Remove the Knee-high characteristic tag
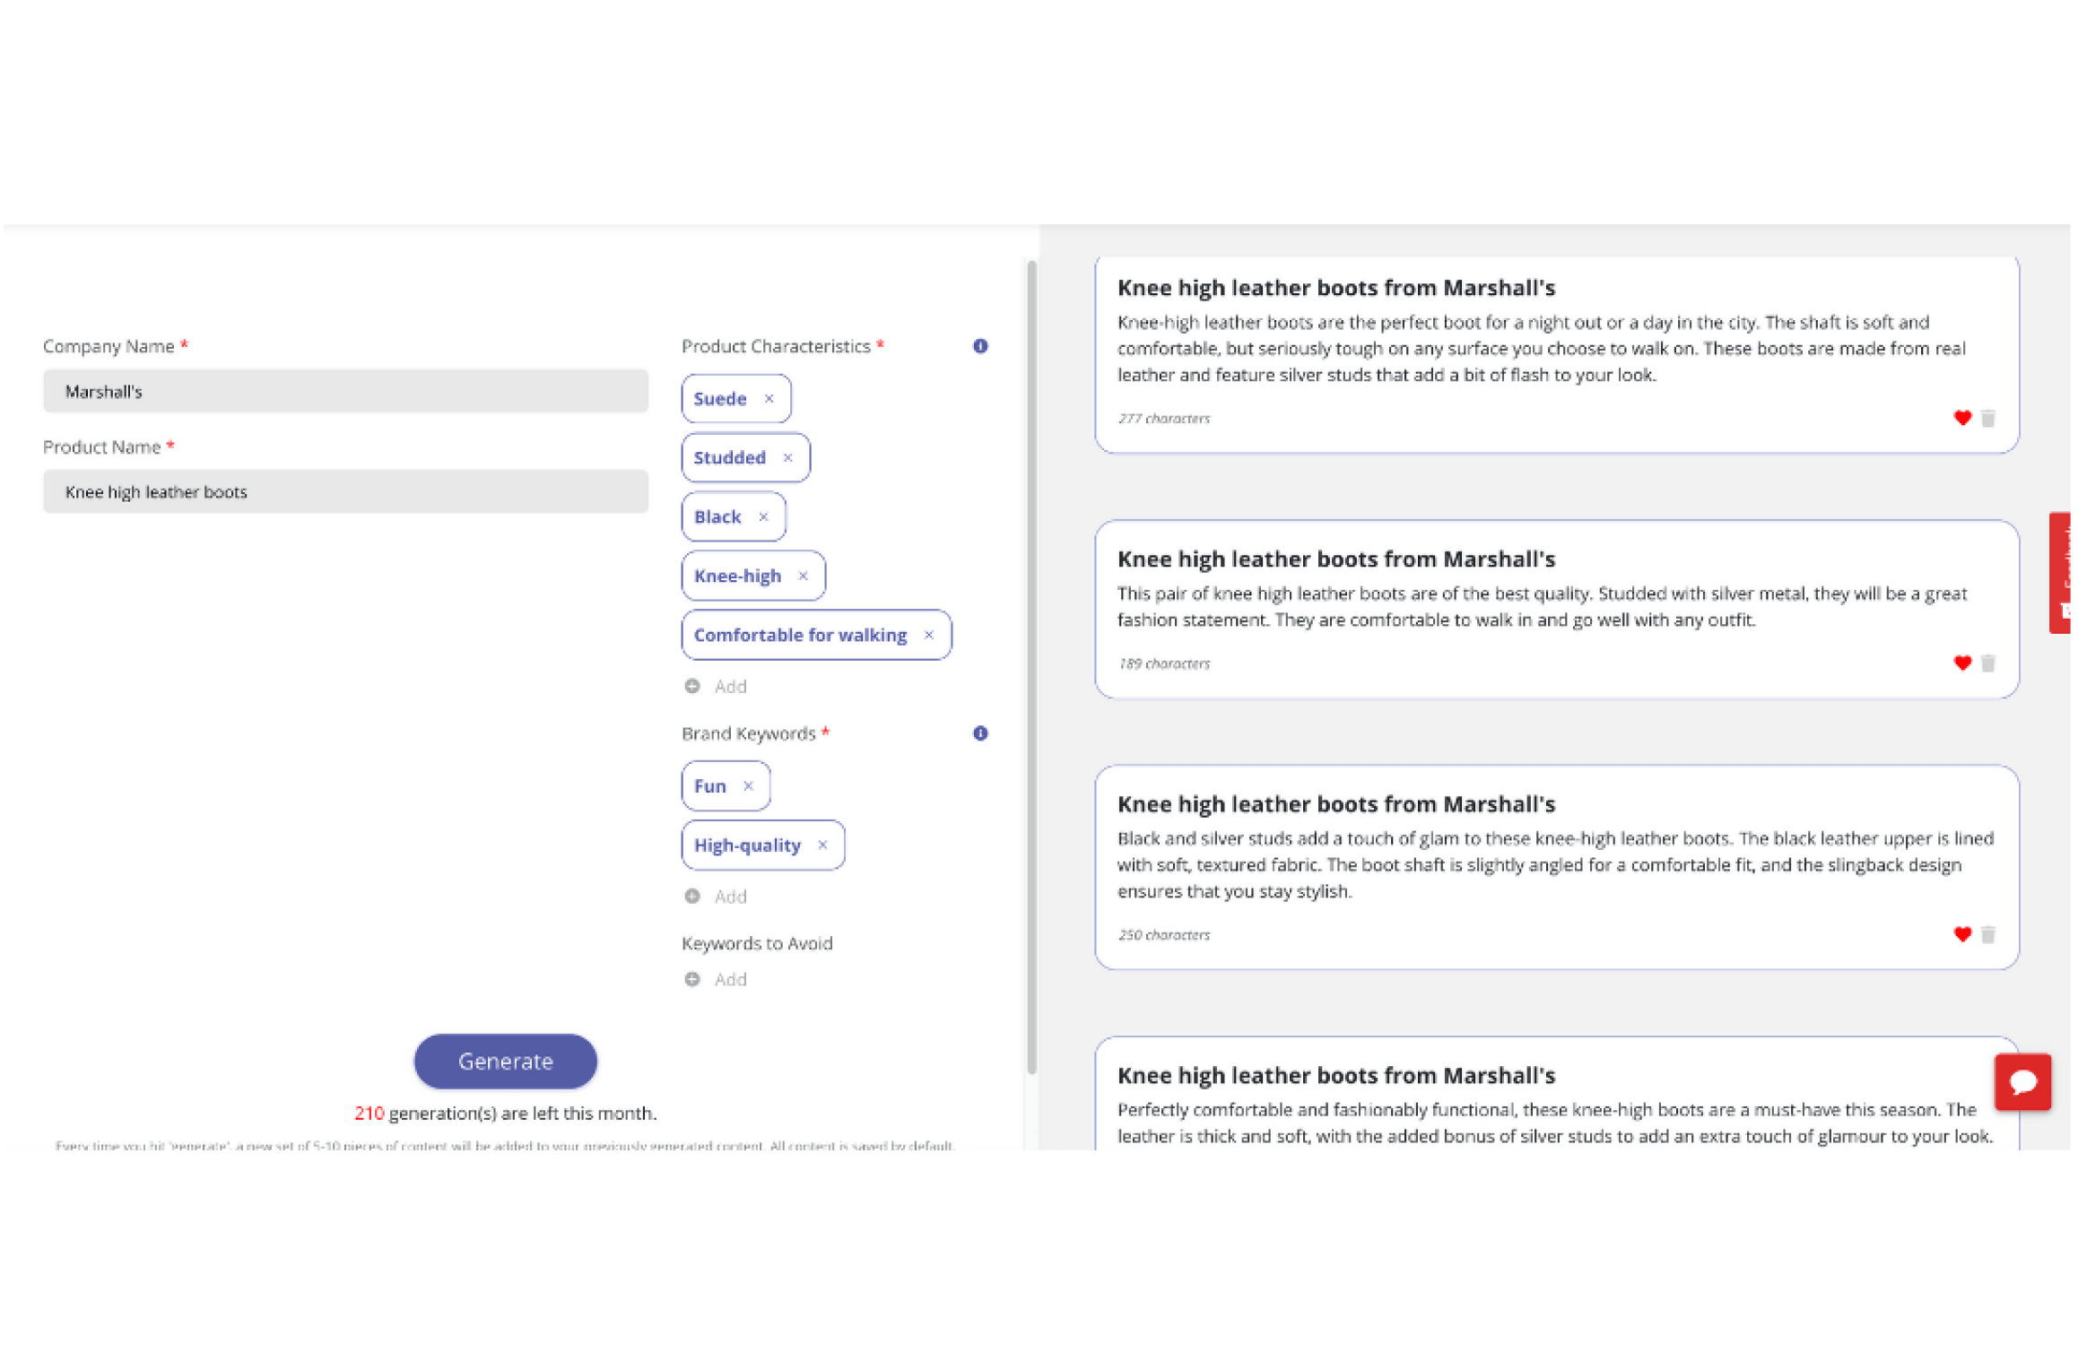Image resolution: width=2078 pixels, height=1370 pixels. tap(803, 577)
